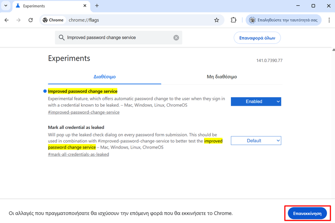The width and height of the screenshot is (335, 223).
Task: Open the #mark-all-credentials-as-leaked anchor link
Action: pyautogui.click(x=79, y=154)
